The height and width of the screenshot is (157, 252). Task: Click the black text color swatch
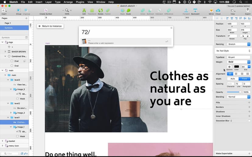click(236, 67)
